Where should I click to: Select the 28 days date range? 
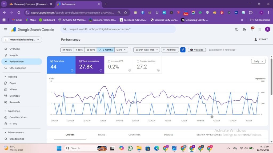pyautogui.click(x=91, y=50)
